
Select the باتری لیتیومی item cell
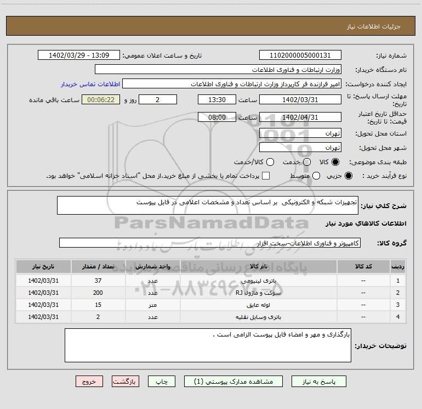[x=258, y=281]
